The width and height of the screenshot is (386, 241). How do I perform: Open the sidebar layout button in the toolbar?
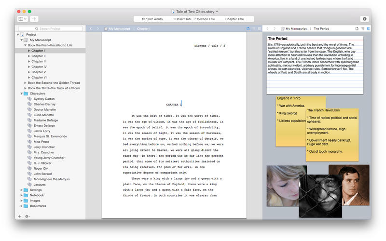click(x=22, y=19)
